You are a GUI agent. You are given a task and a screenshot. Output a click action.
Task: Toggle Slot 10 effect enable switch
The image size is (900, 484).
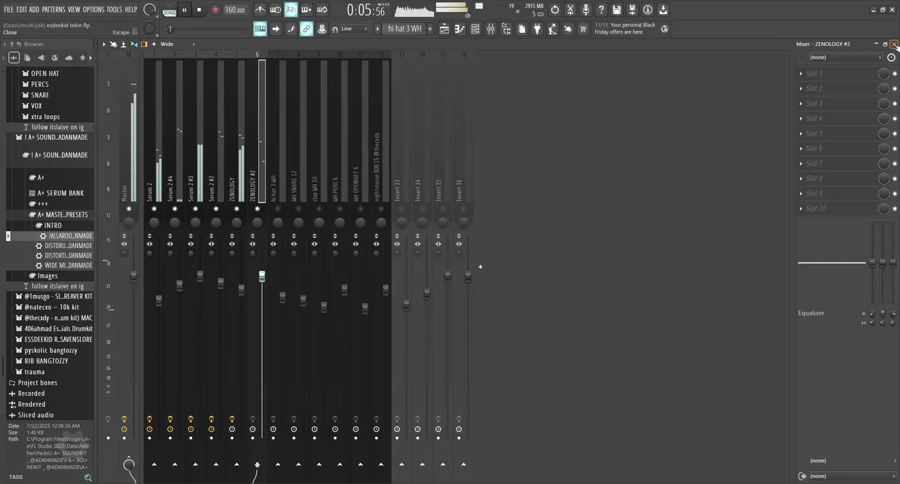click(x=895, y=208)
